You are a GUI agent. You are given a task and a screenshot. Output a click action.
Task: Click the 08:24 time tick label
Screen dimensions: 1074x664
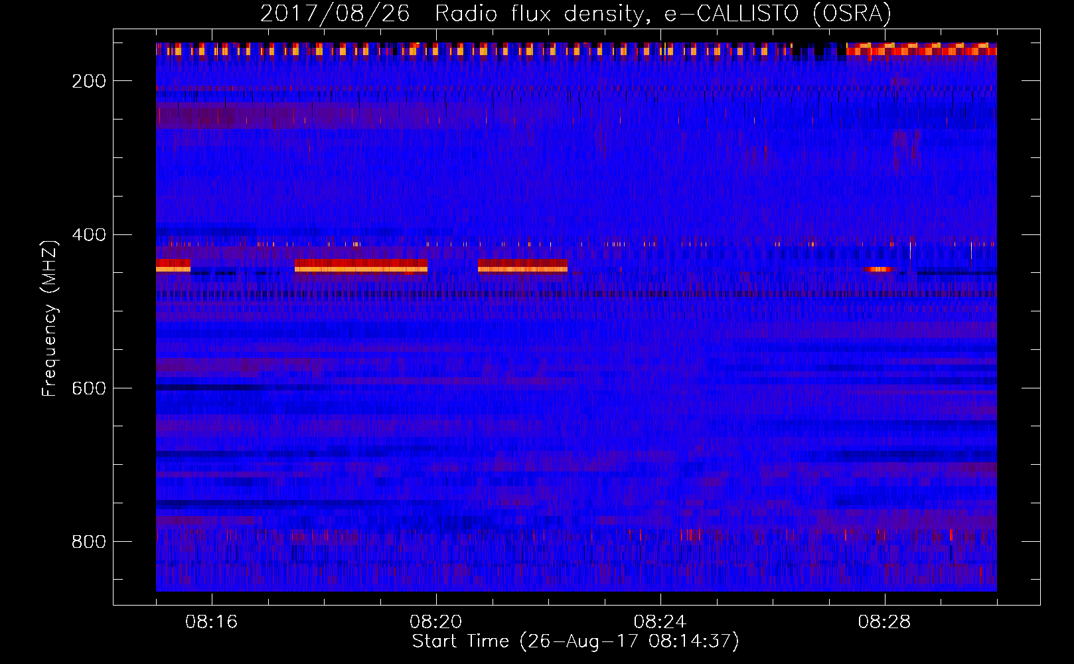click(x=660, y=622)
